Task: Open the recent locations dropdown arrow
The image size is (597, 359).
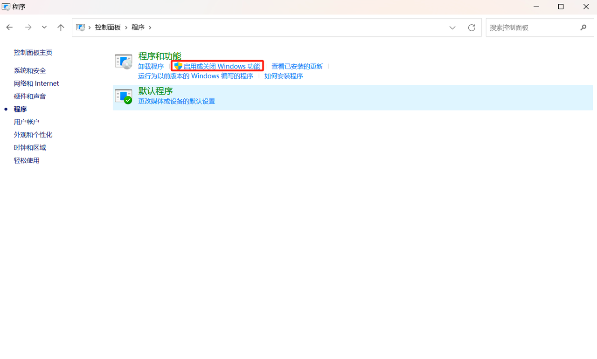Action: (x=44, y=28)
